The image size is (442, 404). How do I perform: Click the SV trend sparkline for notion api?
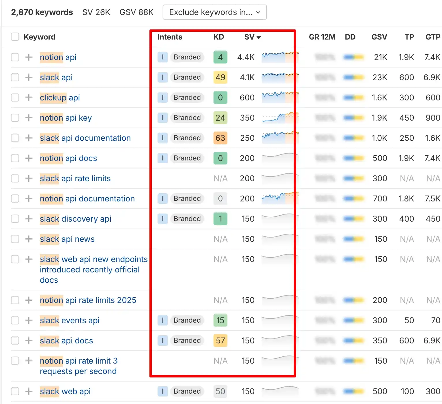click(x=279, y=57)
